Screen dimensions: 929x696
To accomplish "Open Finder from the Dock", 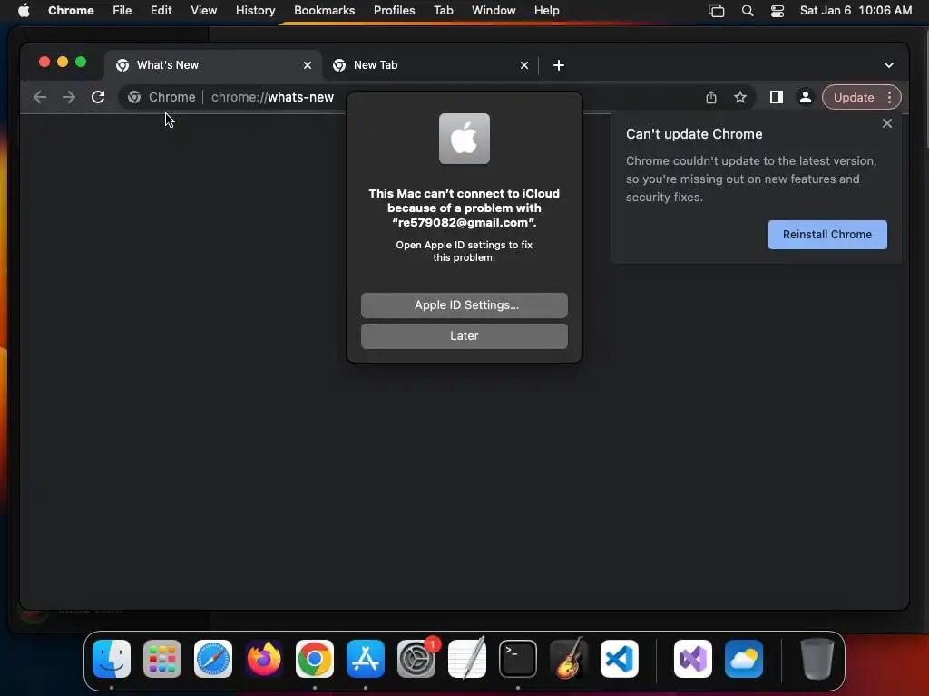I will pyautogui.click(x=112, y=659).
